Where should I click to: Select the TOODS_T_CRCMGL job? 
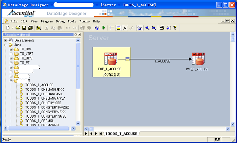[40, 121]
